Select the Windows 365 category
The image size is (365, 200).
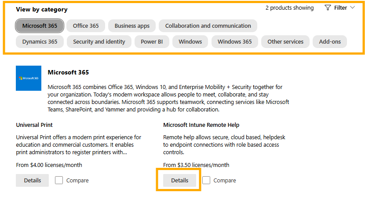click(235, 41)
